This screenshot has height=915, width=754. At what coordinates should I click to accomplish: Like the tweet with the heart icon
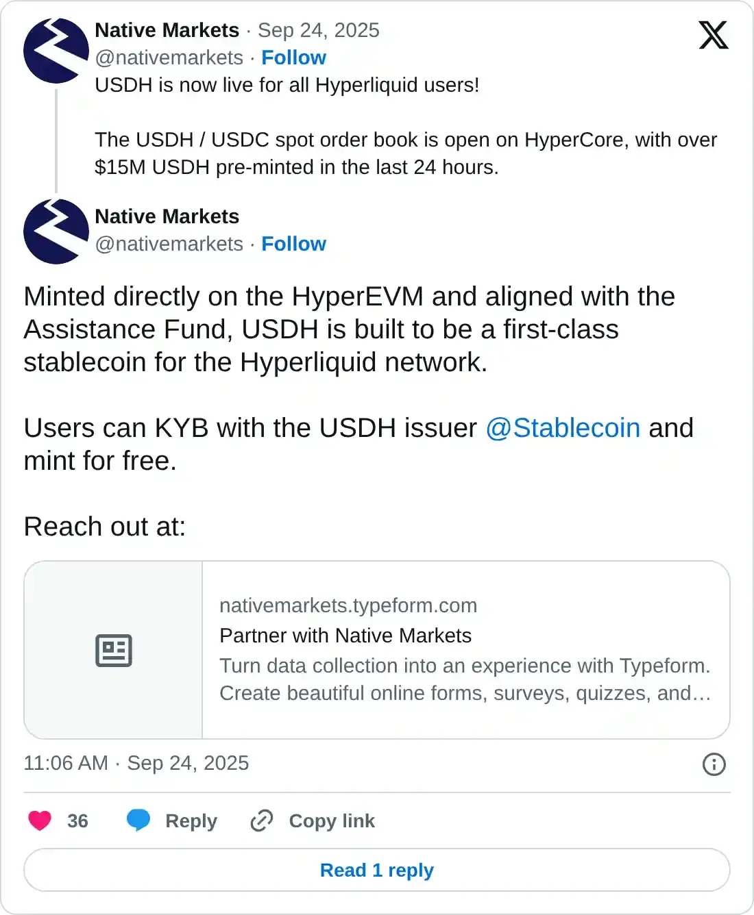pos(40,820)
